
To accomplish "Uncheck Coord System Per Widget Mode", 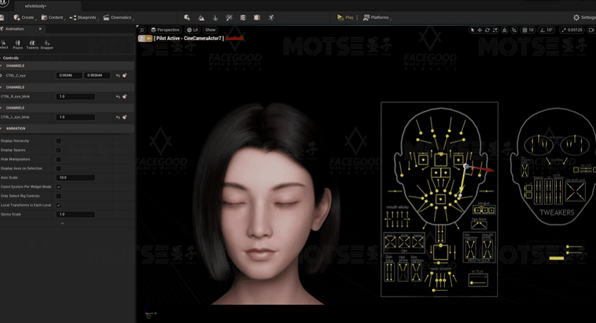I will click(58, 187).
